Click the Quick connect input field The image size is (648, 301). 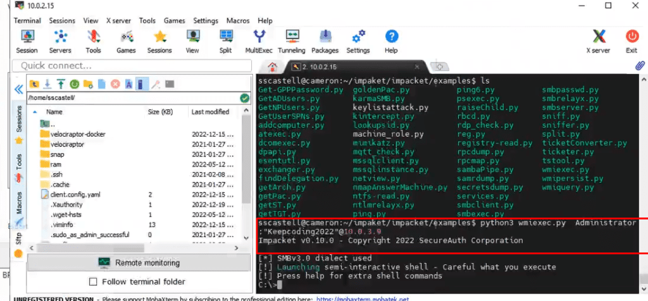(132, 66)
